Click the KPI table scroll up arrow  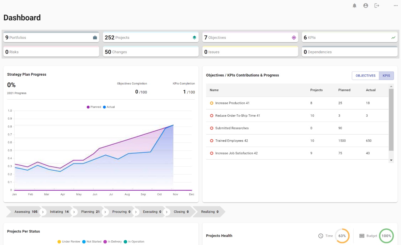point(391,86)
